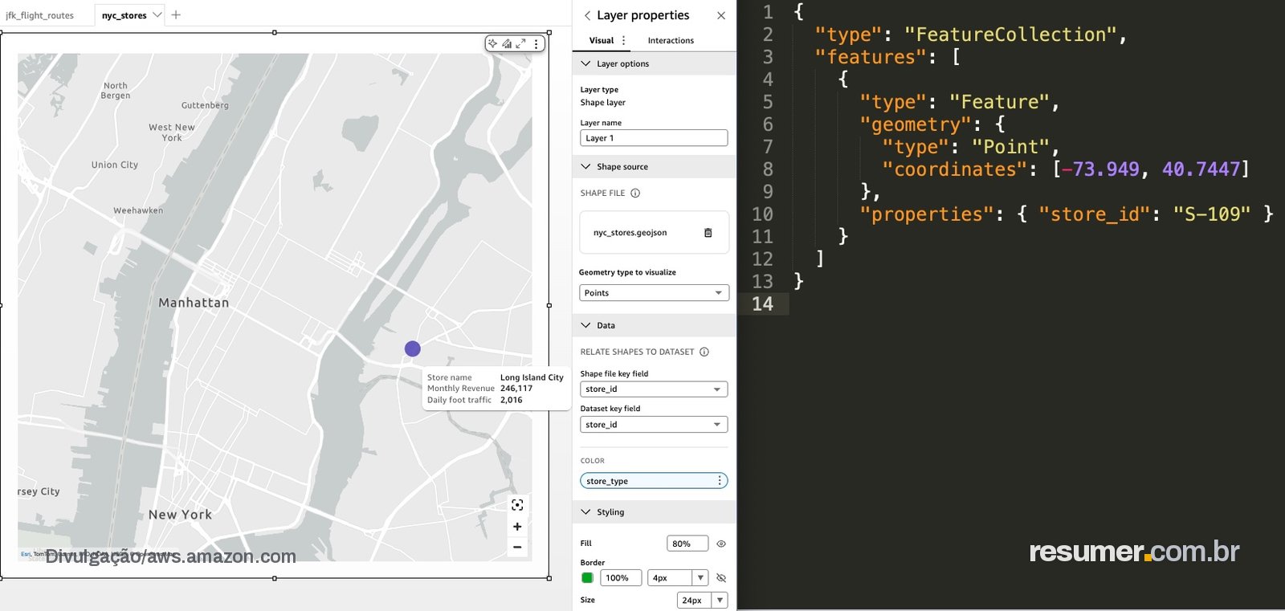The width and height of the screenshot is (1285, 611).
Task: Open the Geometry type Points dropdown
Action: pos(654,293)
